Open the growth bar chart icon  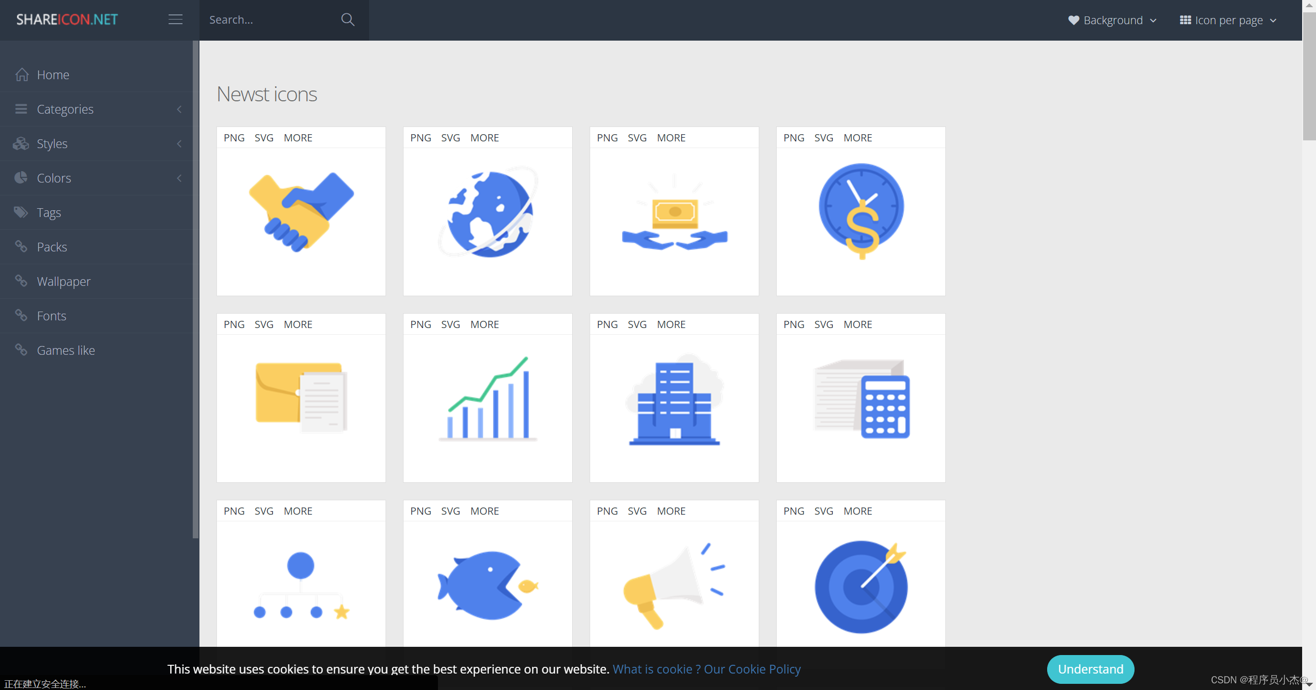click(488, 398)
